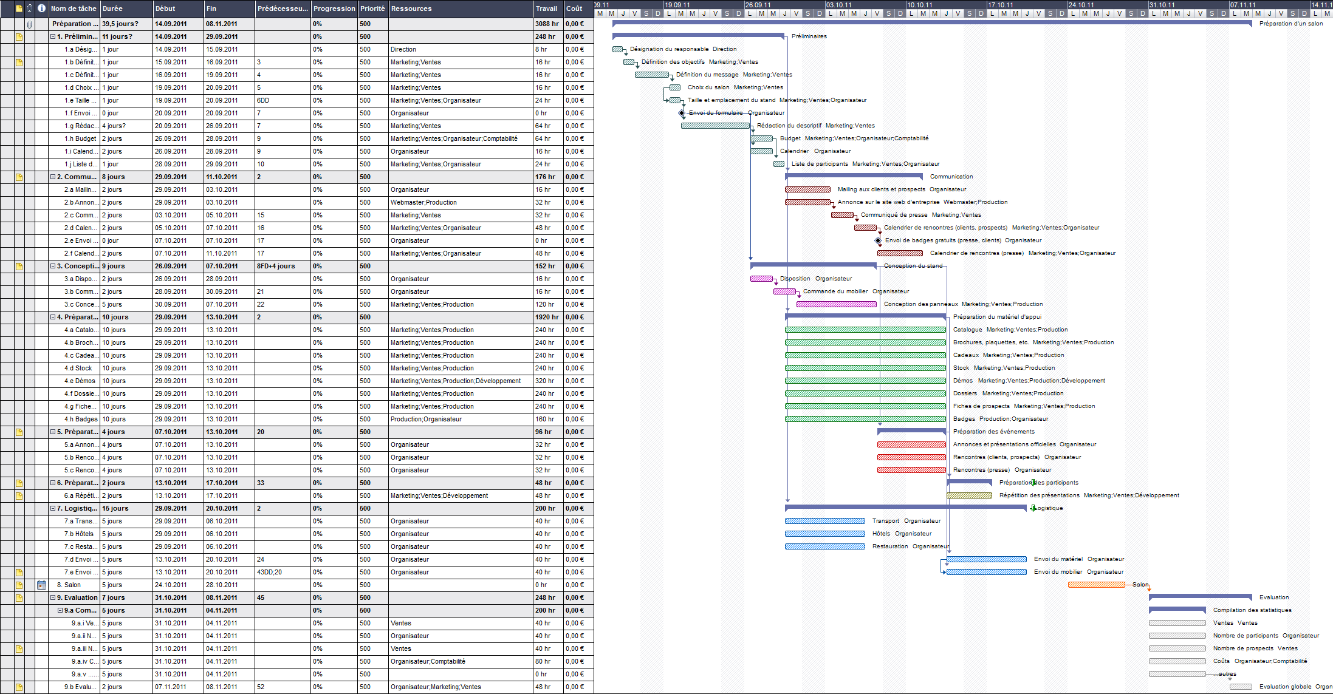
Task: Select the 'Direction' resource cell
Action: pyautogui.click(x=461, y=50)
